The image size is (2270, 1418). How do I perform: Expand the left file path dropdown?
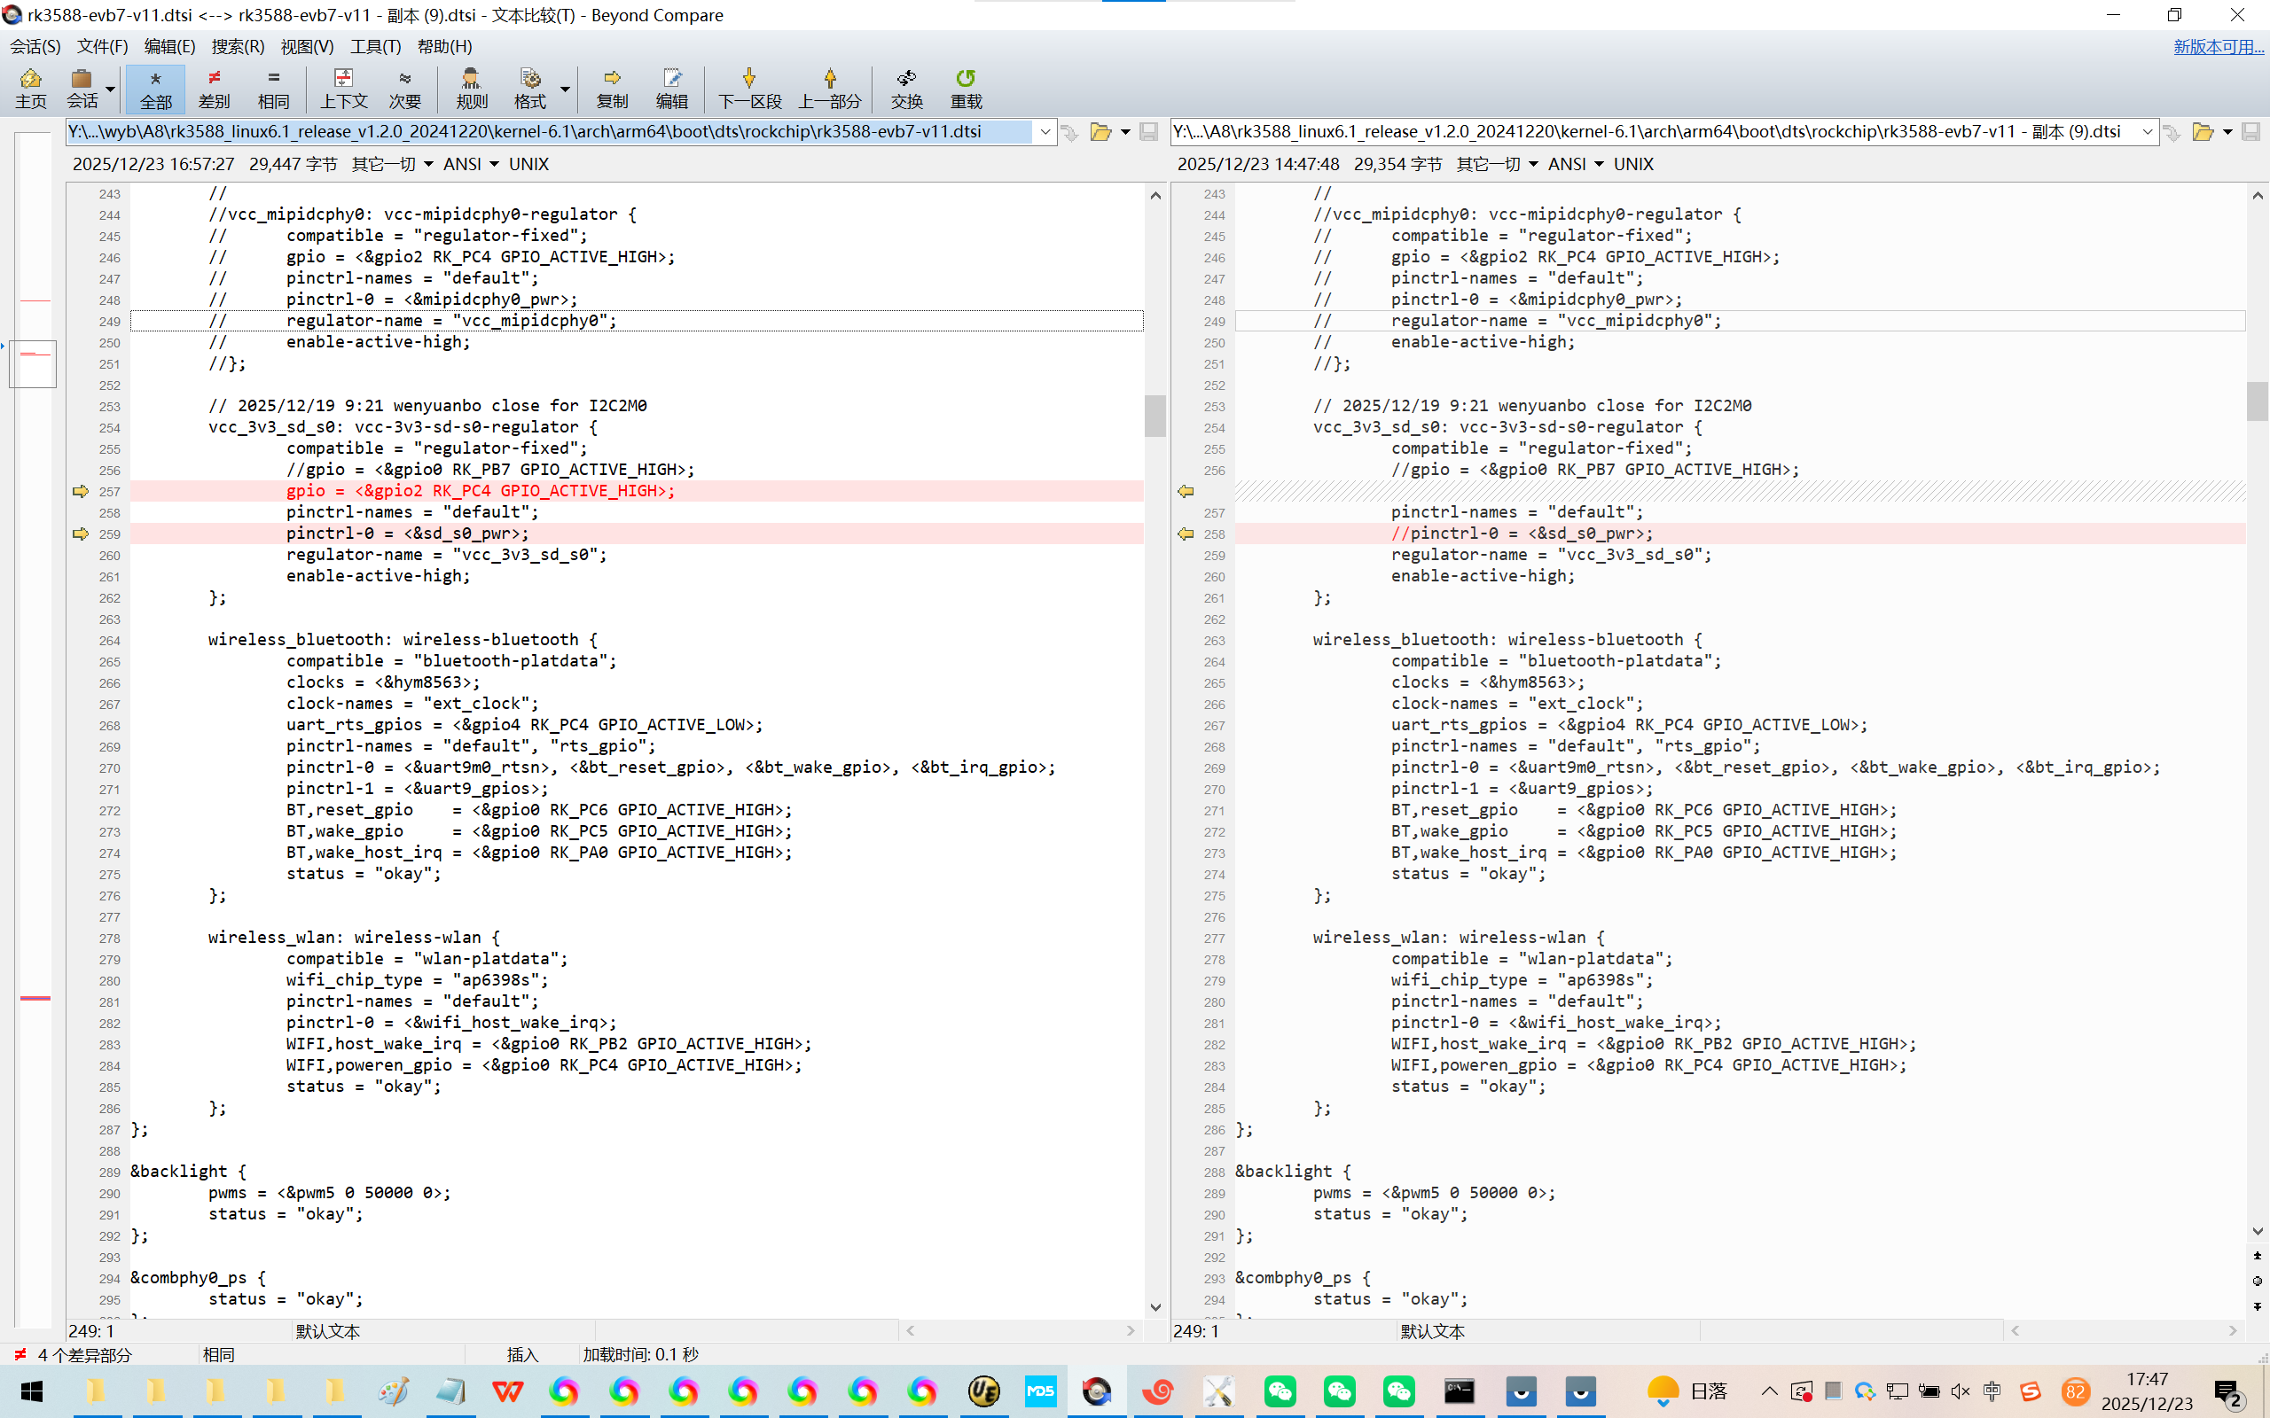1044,132
